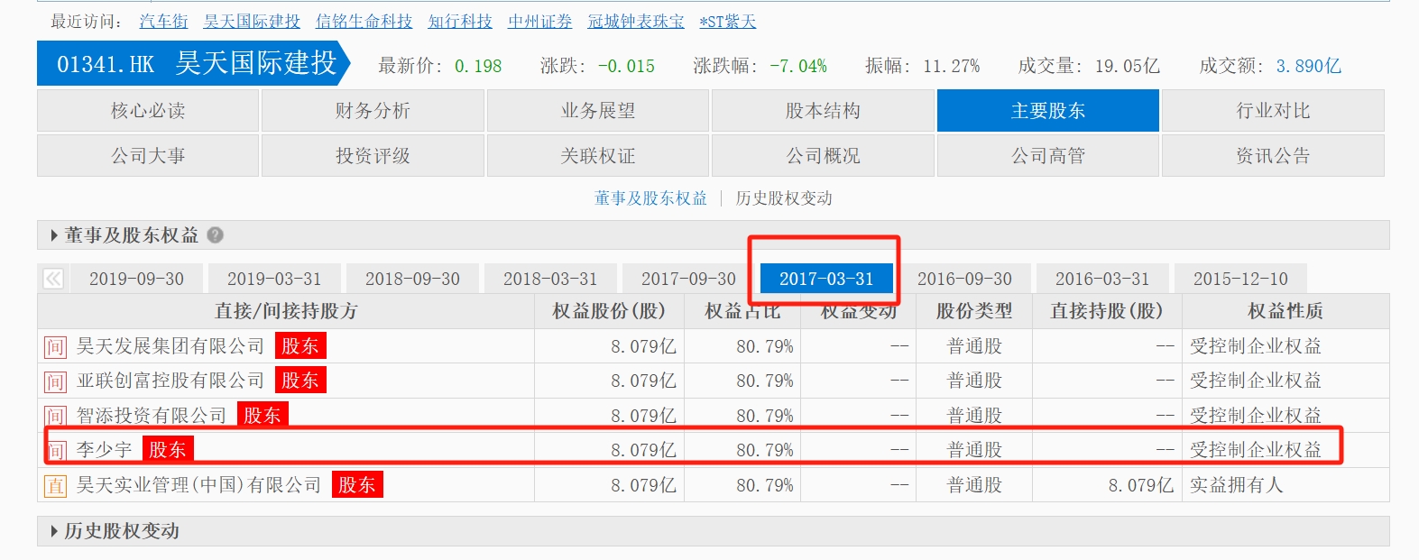Screen dimensions: 1419x560
Task: Open the help icon beside 董事及股东权益
Action: [x=215, y=235]
